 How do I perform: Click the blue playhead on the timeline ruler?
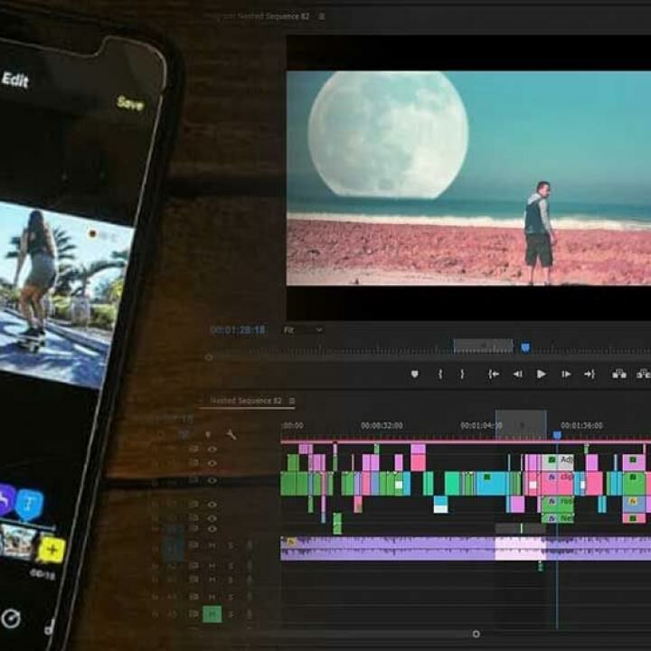[557, 435]
